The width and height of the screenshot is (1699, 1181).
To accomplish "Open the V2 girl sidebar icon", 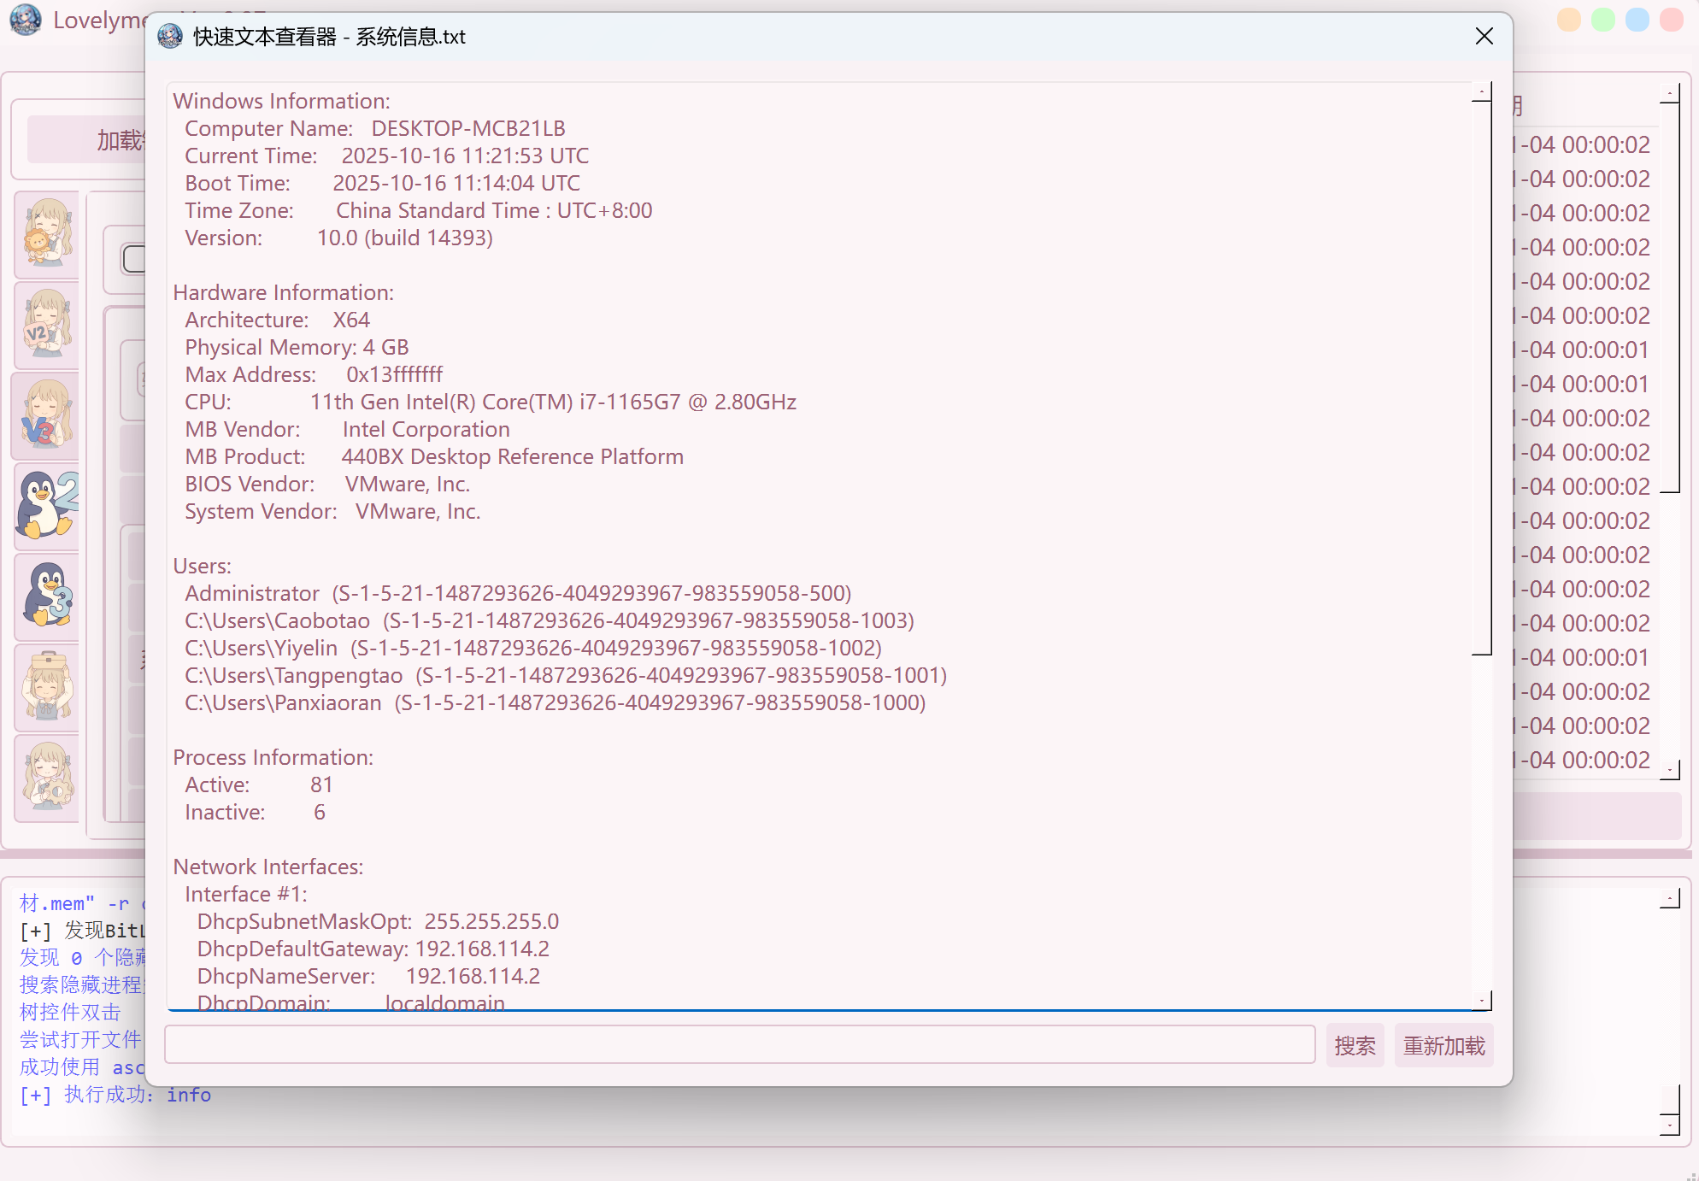I will tap(48, 326).
